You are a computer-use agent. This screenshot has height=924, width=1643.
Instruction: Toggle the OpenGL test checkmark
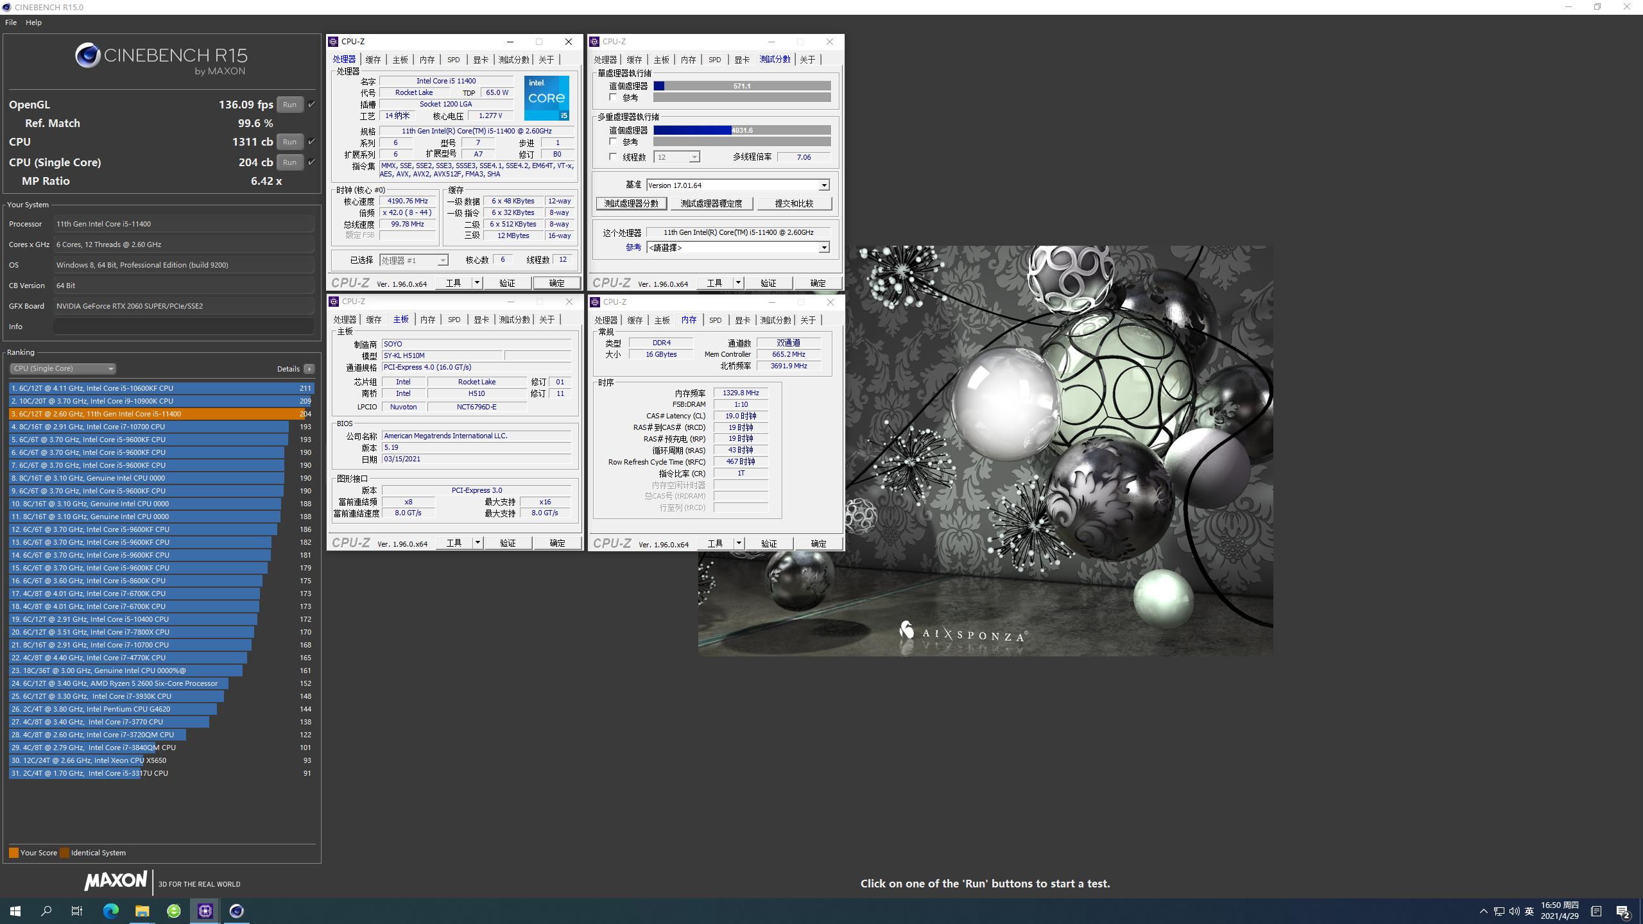(x=312, y=104)
